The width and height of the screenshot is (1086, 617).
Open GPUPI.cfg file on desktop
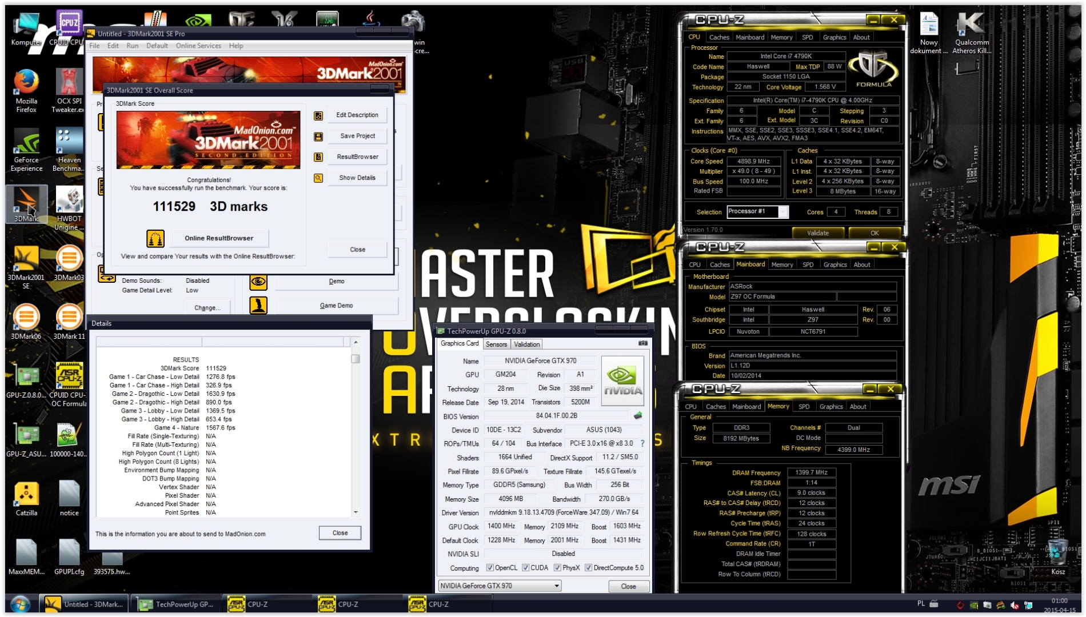[x=69, y=557]
